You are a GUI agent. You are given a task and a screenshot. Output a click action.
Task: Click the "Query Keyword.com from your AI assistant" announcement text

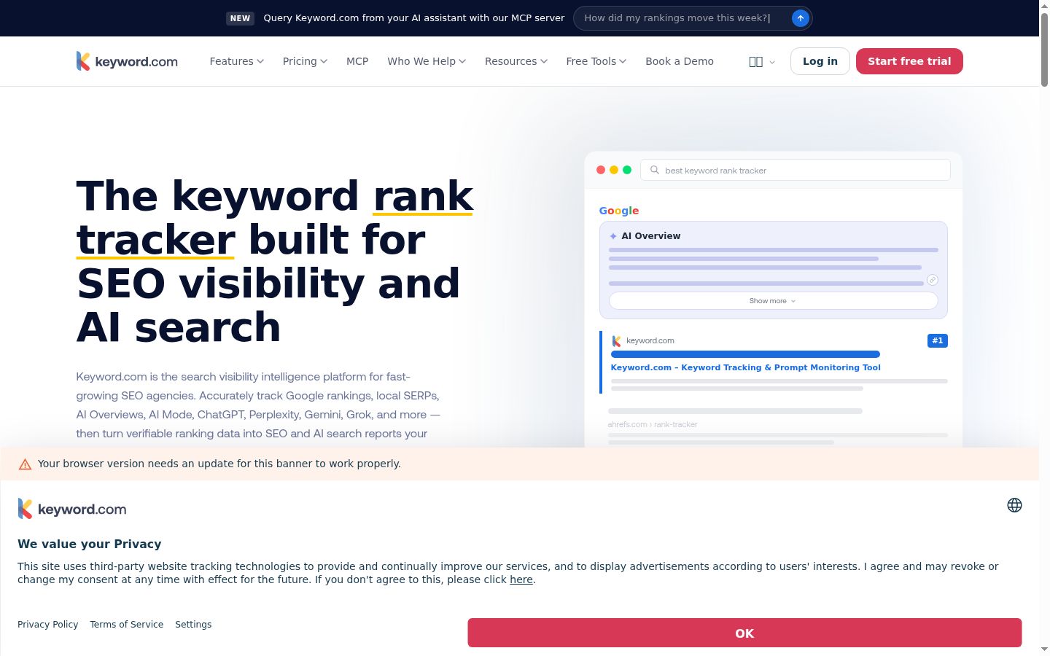click(414, 18)
